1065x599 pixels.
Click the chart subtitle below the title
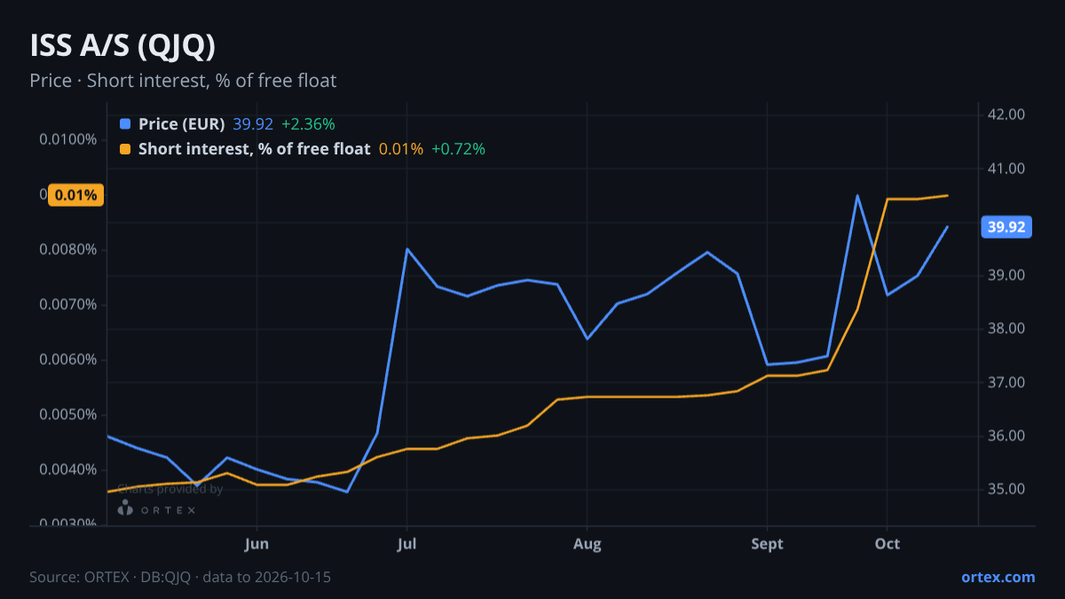[183, 81]
